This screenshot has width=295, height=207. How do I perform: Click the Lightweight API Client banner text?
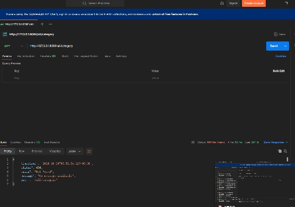tap(102, 14)
